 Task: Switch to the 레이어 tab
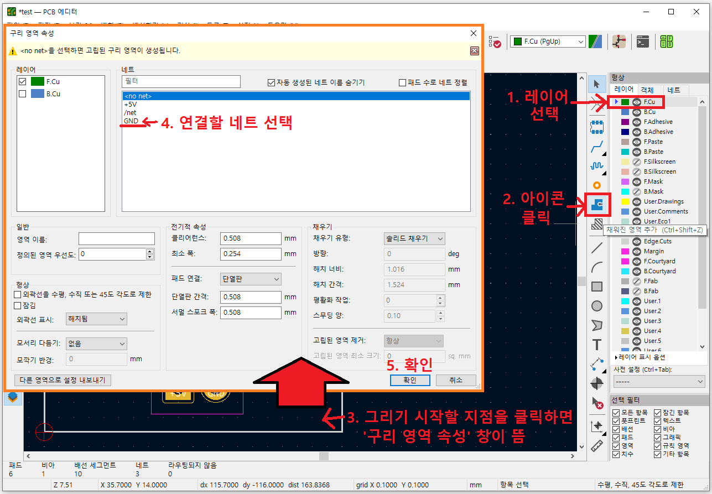point(624,90)
